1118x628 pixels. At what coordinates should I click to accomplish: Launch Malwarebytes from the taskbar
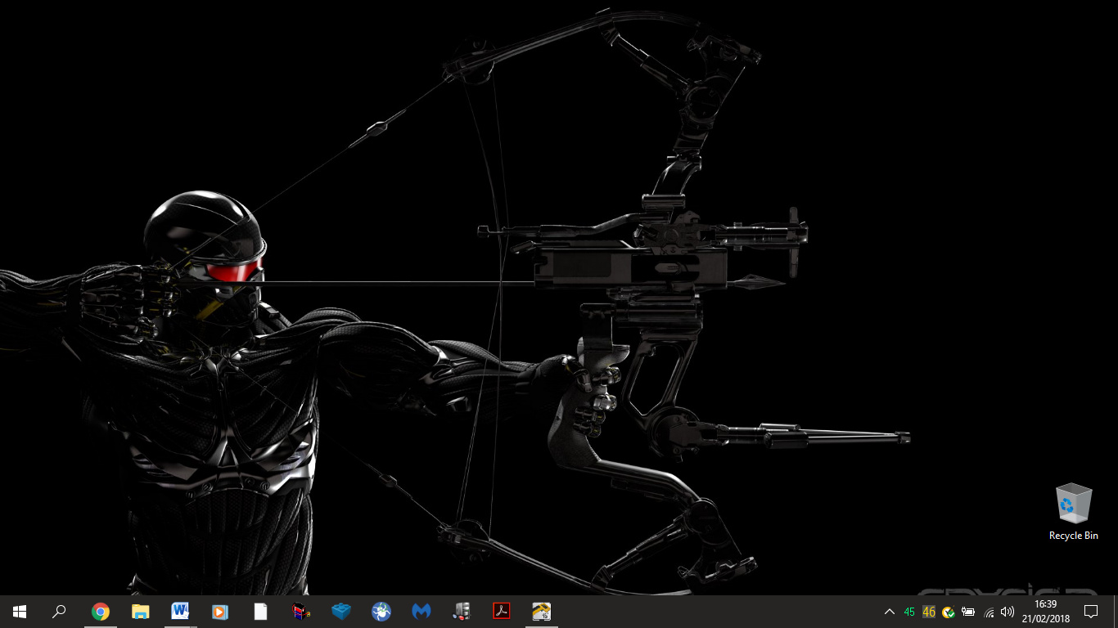(x=421, y=612)
